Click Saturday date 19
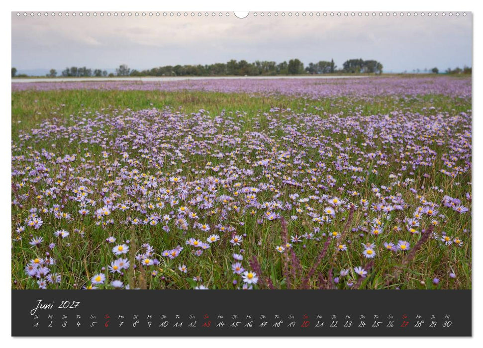 click(x=291, y=324)
